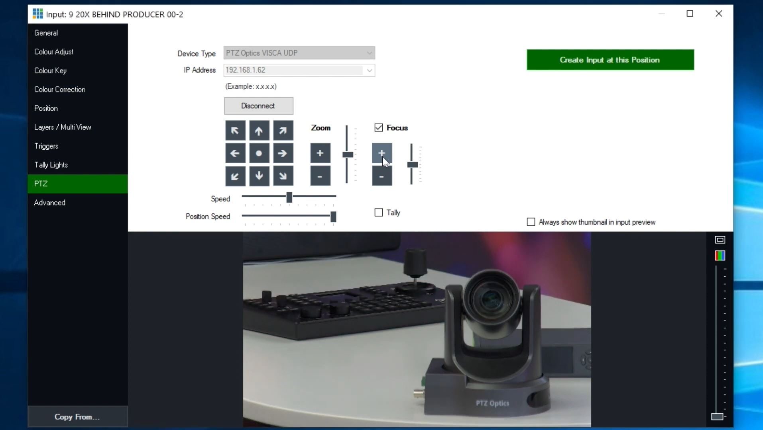Screen dimensions: 763x430
Task: Open the Colour Adjust tab
Action: click(x=78, y=52)
